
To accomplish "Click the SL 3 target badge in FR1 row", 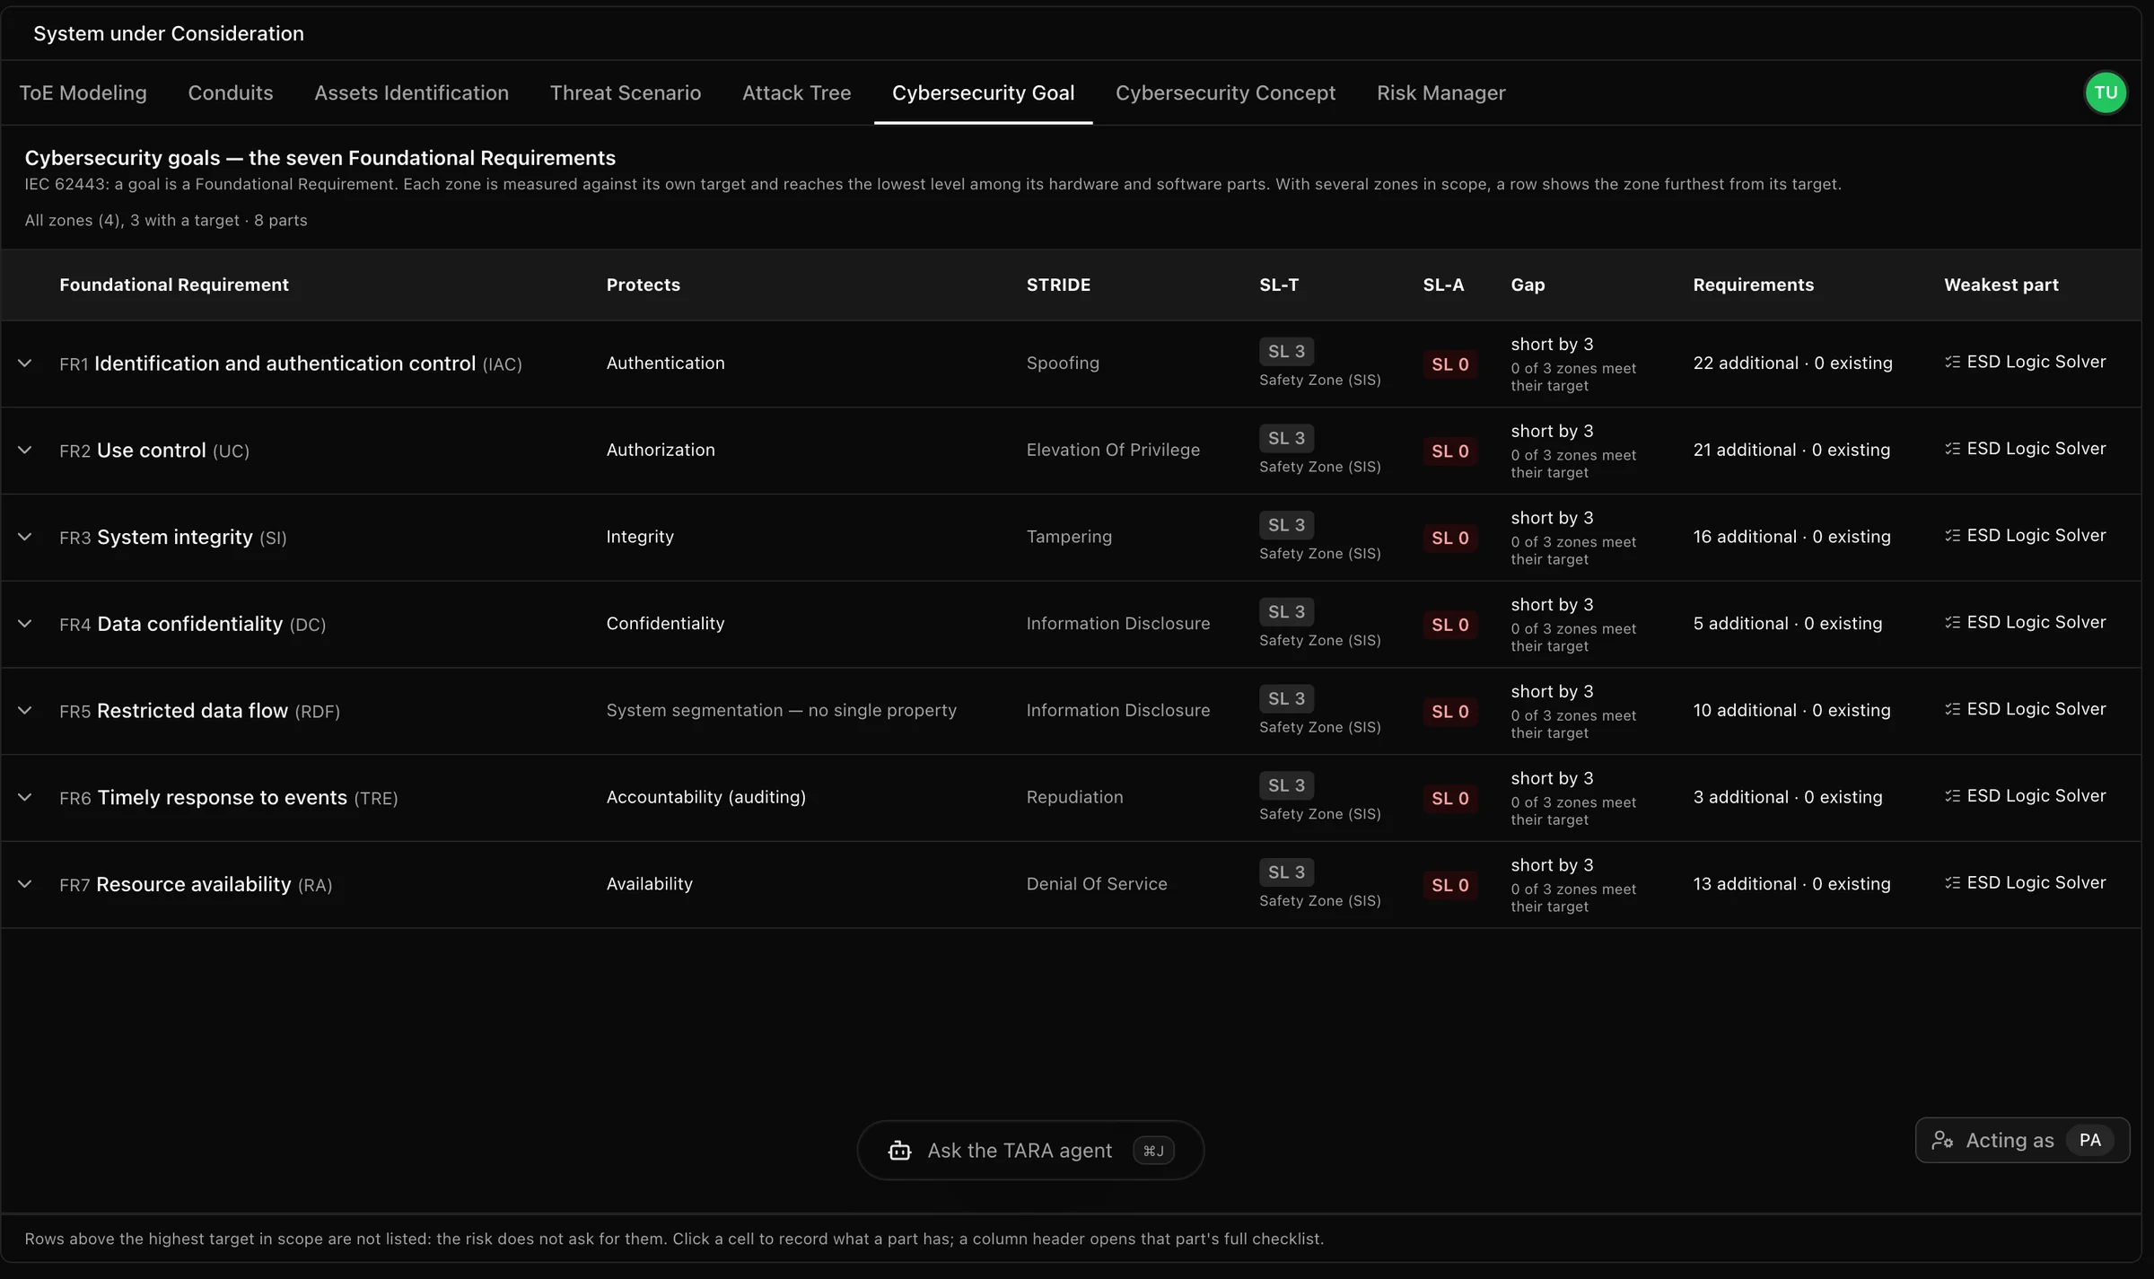I will [x=1286, y=351].
